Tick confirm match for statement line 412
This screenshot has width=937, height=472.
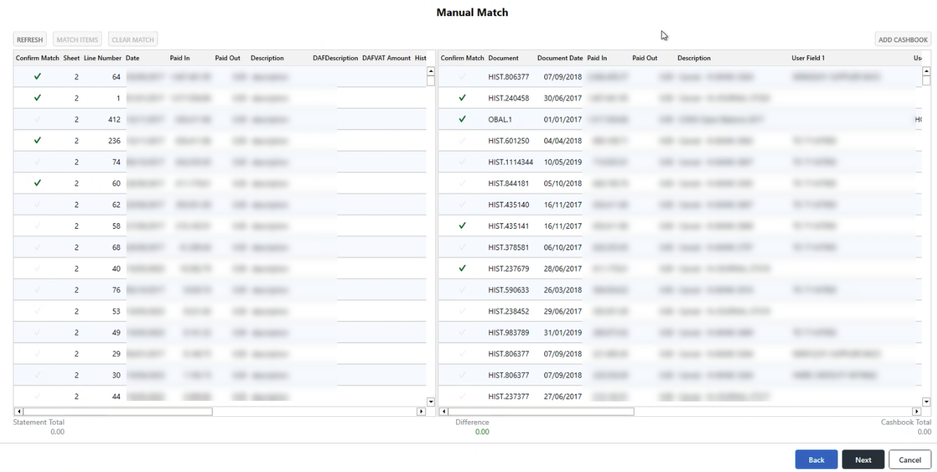click(x=38, y=119)
